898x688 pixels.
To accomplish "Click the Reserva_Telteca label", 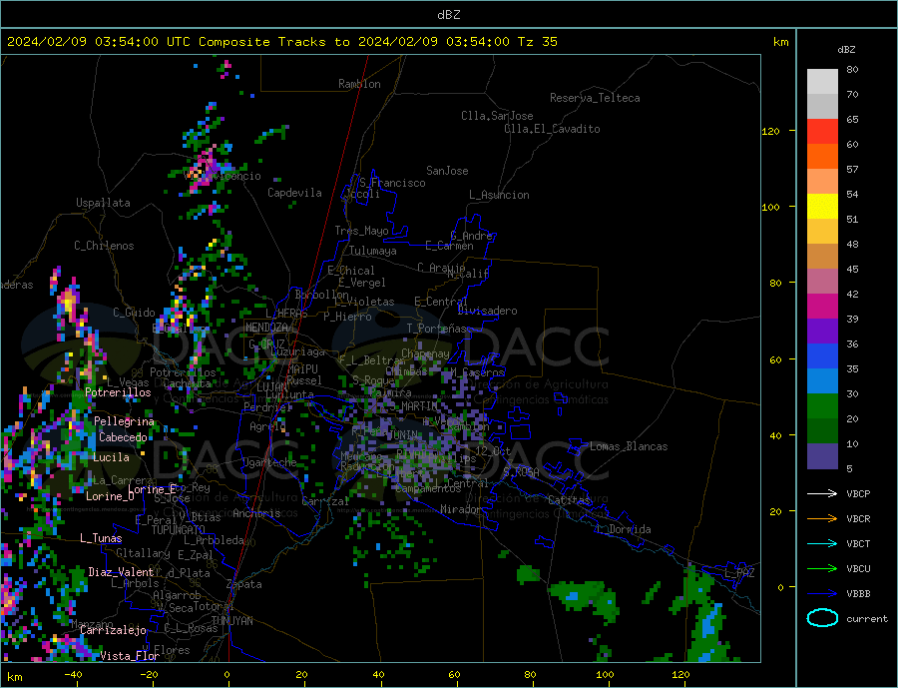I will click(595, 98).
